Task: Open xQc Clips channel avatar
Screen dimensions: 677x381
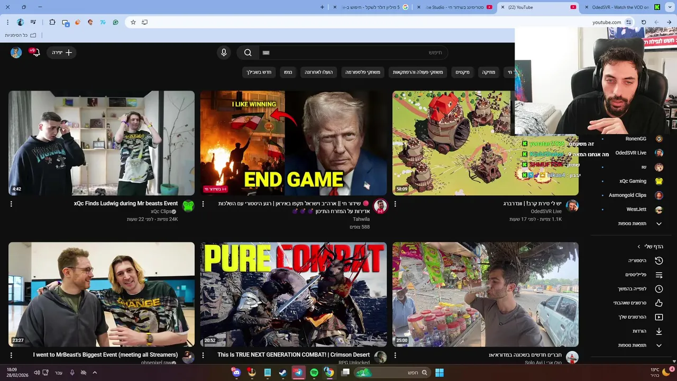Action: [188, 206]
